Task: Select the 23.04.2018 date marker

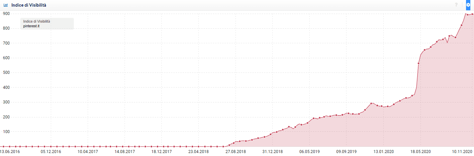Action: [198, 151]
